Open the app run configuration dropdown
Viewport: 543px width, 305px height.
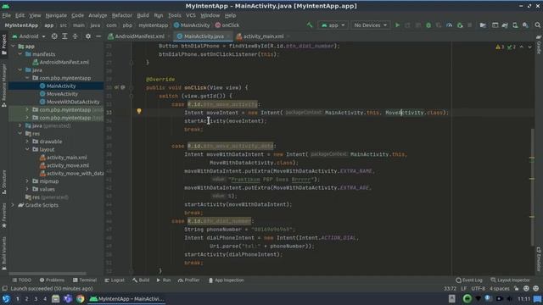[333, 25]
